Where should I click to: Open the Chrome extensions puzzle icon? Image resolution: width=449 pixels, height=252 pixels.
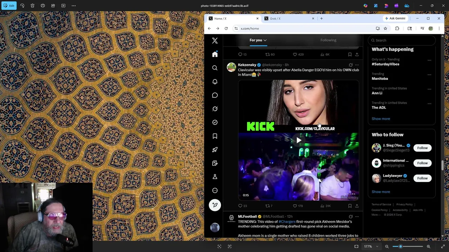tap(397, 28)
